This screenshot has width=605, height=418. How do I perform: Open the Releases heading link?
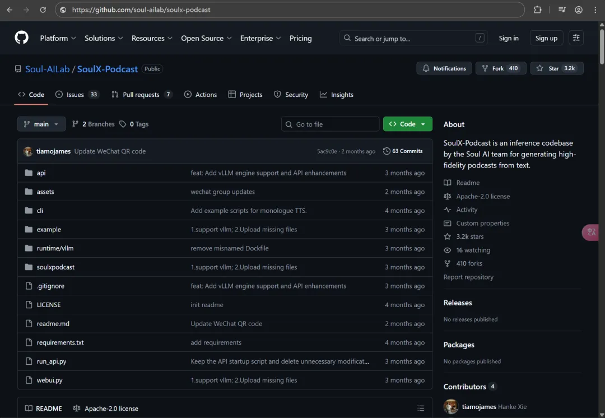pos(458,303)
